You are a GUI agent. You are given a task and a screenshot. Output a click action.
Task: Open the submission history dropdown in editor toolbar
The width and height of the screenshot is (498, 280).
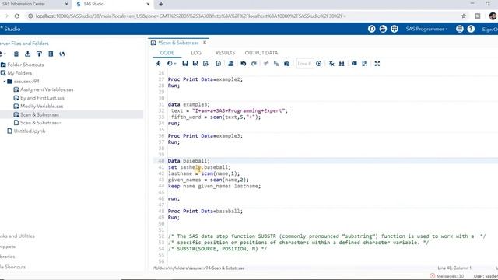(171, 64)
